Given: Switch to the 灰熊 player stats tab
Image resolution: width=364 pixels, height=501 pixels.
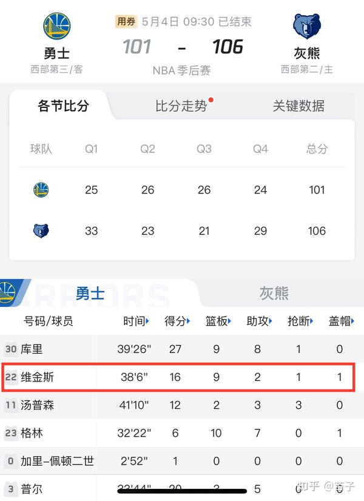Looking at the screenshot, I should point(273,293).
